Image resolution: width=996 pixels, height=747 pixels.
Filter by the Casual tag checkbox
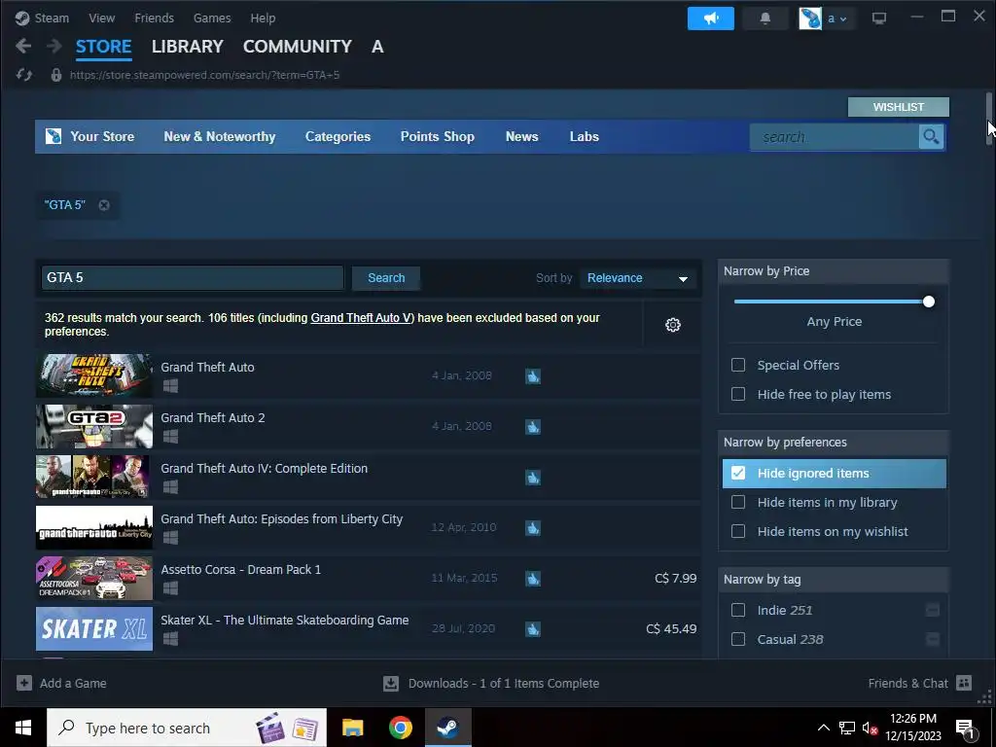(x=738, y=639)
